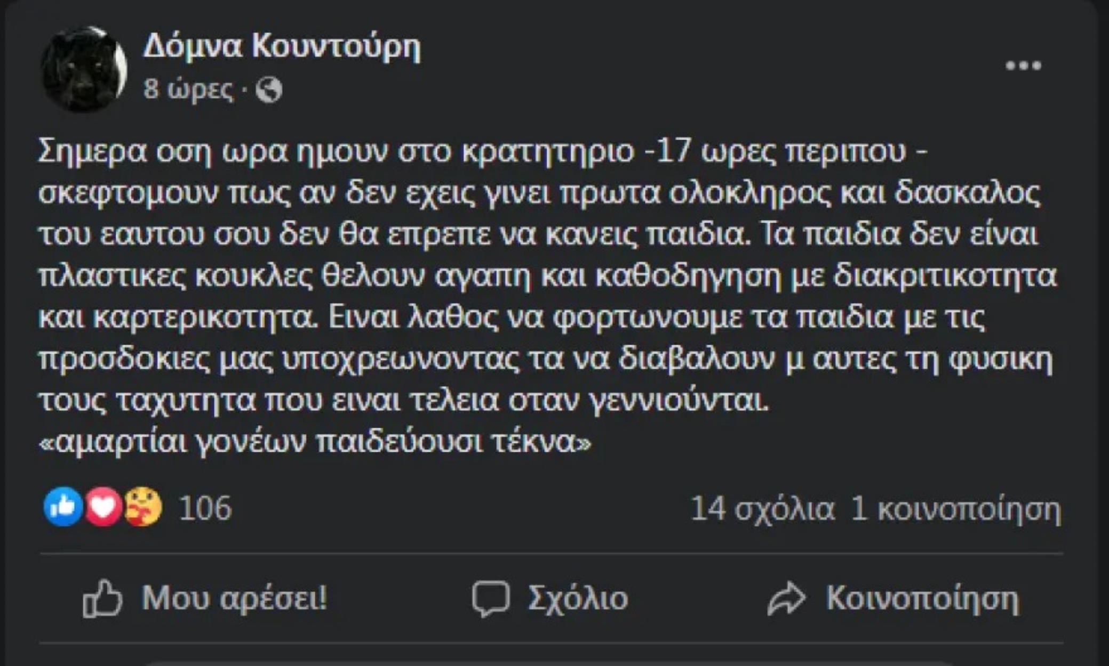The width and height of the screenshot is (1109, 666).
Task: Click the speech-bubble icon beside Σχόλιο
Action: click(490, 599)
